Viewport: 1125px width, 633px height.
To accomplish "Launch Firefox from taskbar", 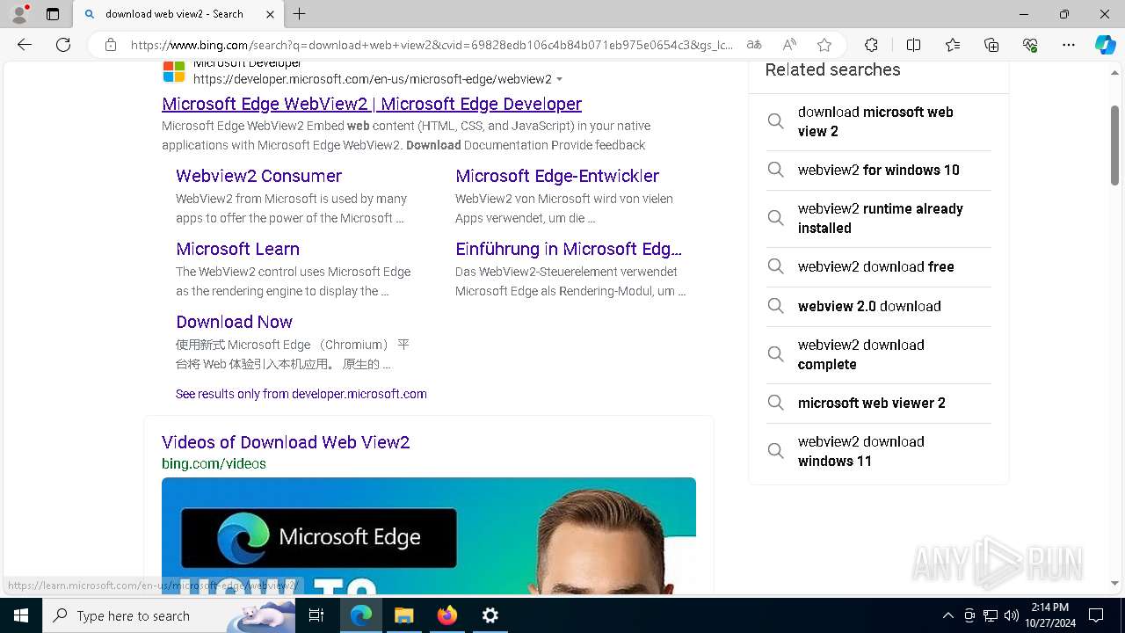I will point(447,615).
